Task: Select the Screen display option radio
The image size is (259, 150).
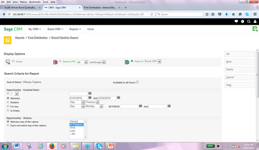Action: [x=13, y=61]
